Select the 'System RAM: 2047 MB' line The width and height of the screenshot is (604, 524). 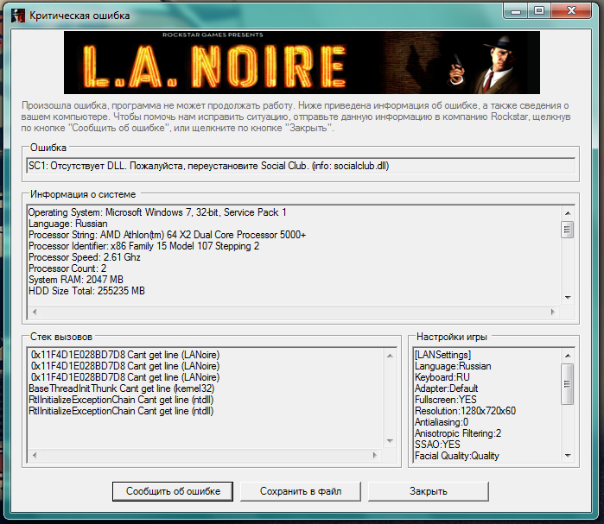tap(76, 280)
